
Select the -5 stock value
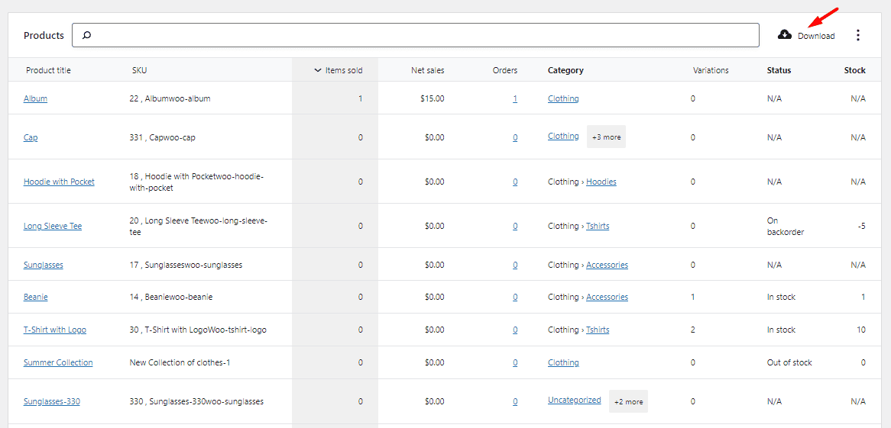(862, 226)
